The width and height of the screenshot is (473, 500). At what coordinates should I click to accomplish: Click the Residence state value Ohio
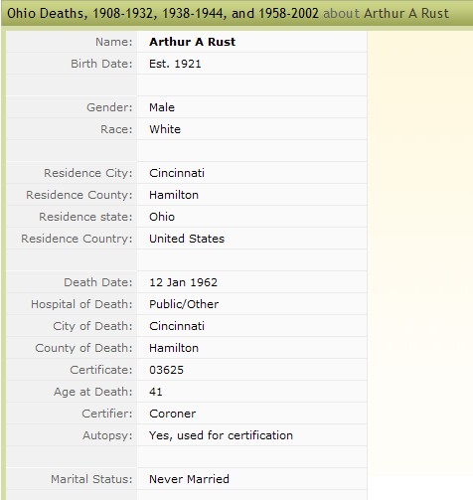(162, 217)
